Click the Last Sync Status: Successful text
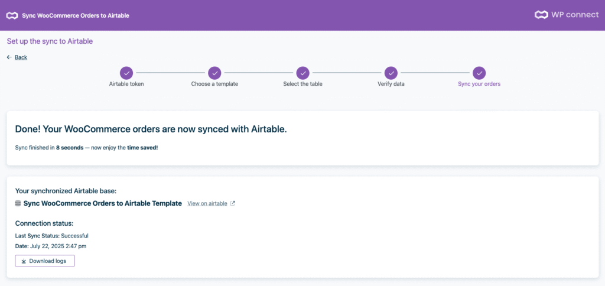This screenshot has height=286, width=605. [x=52, y=235]
